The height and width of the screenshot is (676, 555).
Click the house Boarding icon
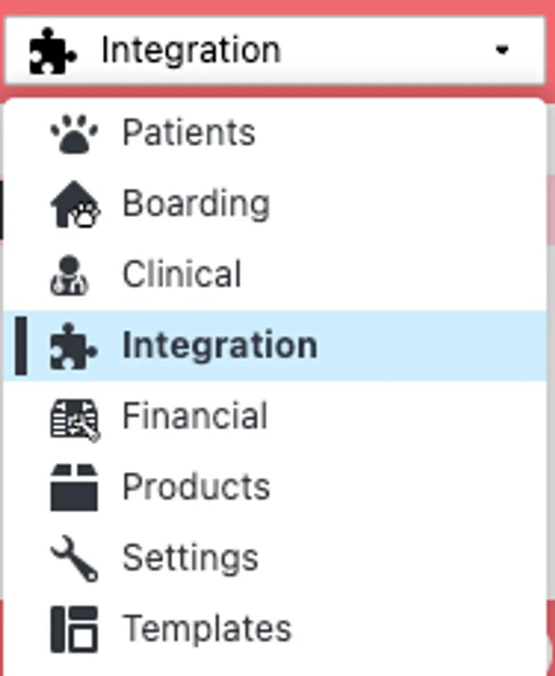click(74, 204)
